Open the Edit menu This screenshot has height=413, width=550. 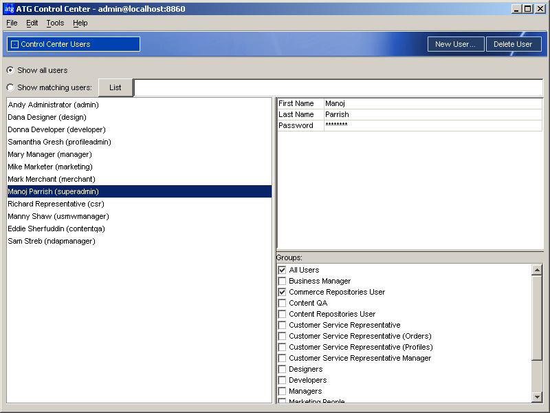(x=32, y=23)
